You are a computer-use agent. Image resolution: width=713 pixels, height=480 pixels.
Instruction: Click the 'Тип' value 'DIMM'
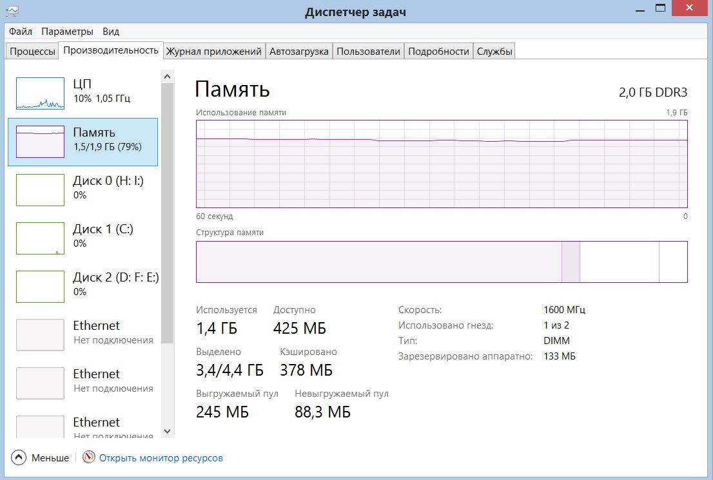[x=556, y=340]
